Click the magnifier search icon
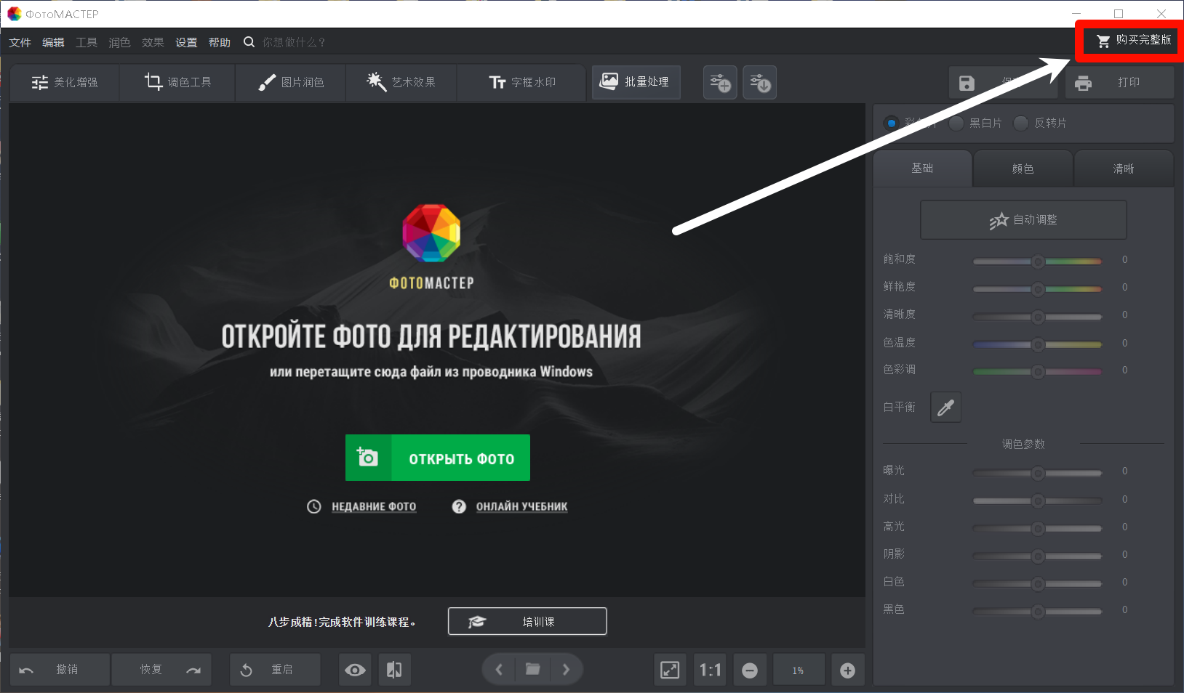 [249, 42]
